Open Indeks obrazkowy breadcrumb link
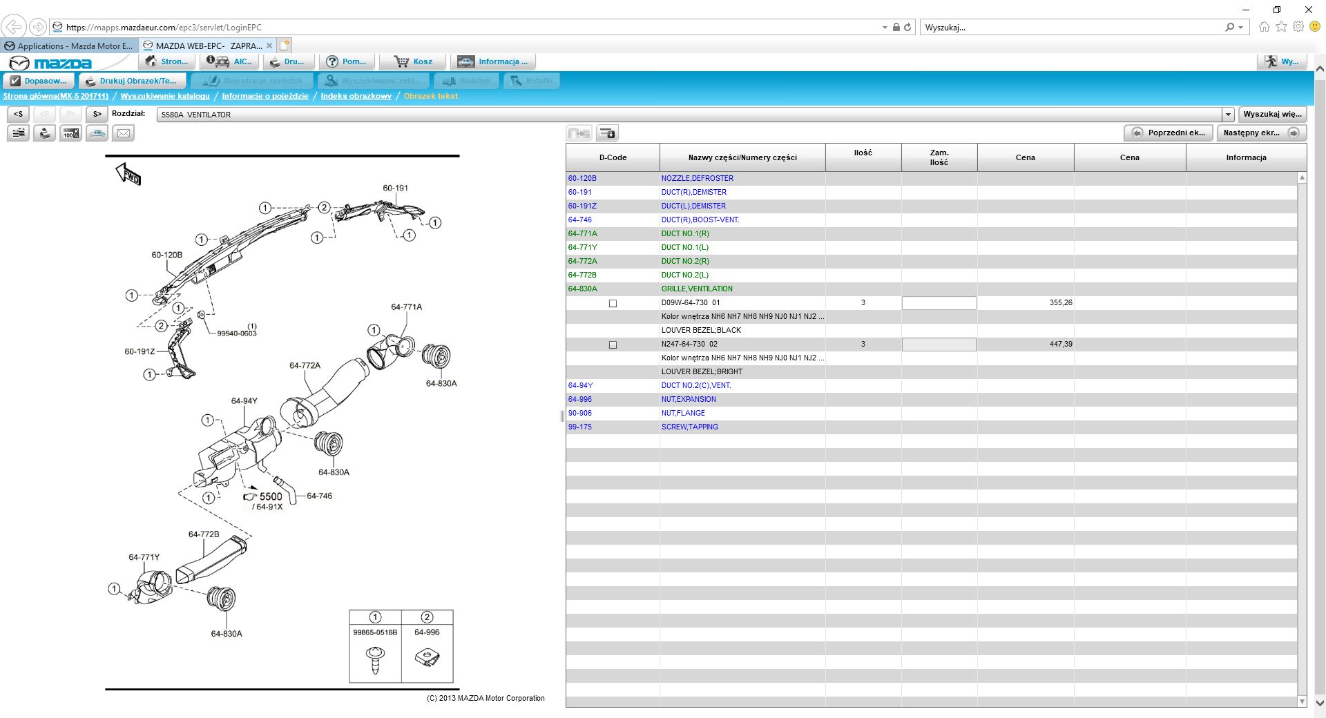The width and height of the screenshot is (1326, 718). tap(356, 96)
